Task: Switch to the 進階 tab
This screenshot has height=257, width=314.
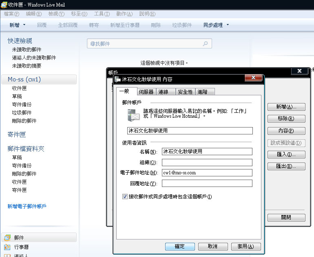Action: [x=205, y=92]
